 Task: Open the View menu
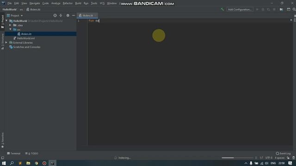point(24,3)
